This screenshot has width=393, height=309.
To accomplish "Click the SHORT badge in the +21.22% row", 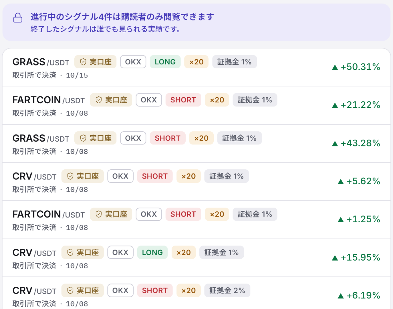I will 183,100.
